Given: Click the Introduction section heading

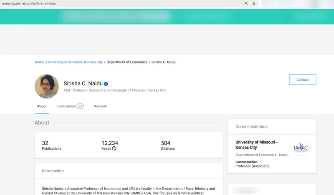Looking at the screenshot, I should (53, 171).
